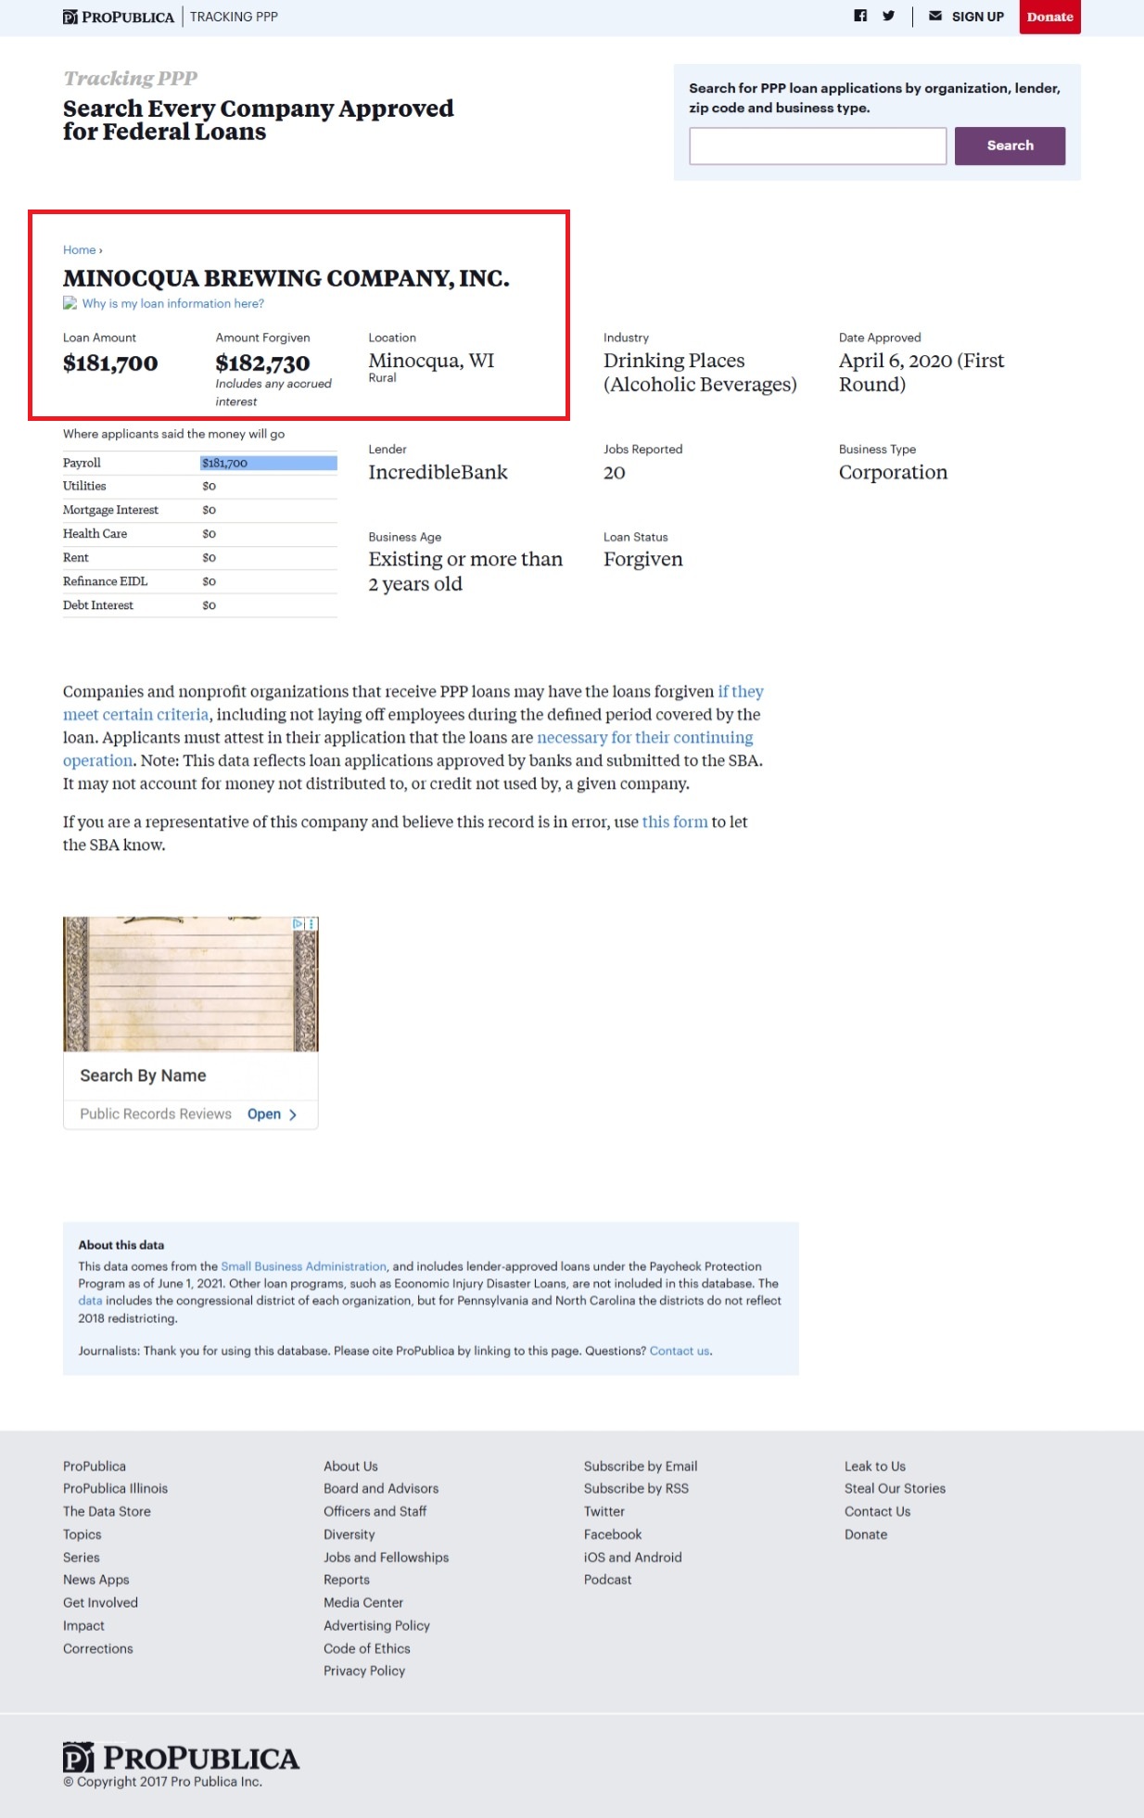Open the TRACKING PPP header link
This screenshot has height=1818, width=1144.
tap(234, 17)
